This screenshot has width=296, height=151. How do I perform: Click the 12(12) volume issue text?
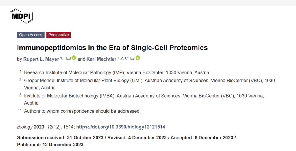click(x=53, y=127)
